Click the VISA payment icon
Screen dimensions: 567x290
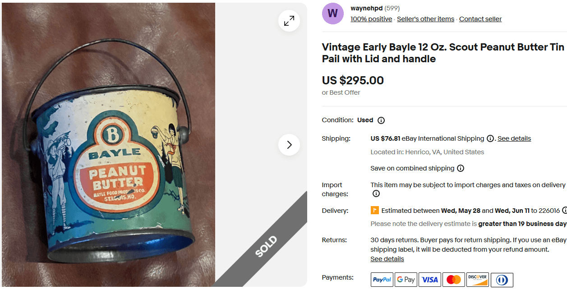pyautogui.click(x=429, y=279)
